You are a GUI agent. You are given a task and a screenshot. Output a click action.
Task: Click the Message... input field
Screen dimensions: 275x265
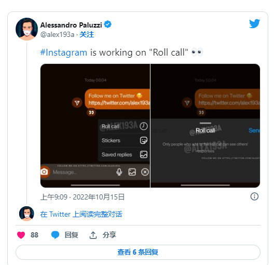(82, 172)
